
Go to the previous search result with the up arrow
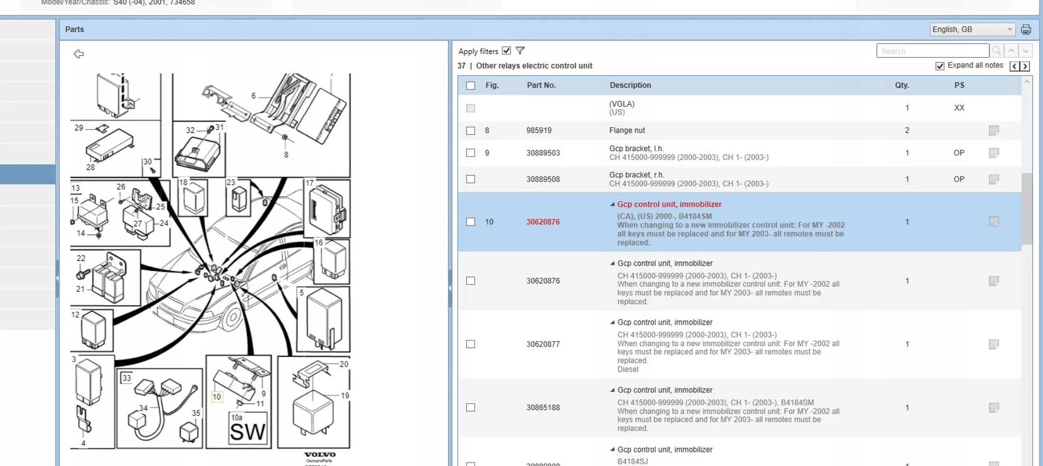(x=1011, y=51)
